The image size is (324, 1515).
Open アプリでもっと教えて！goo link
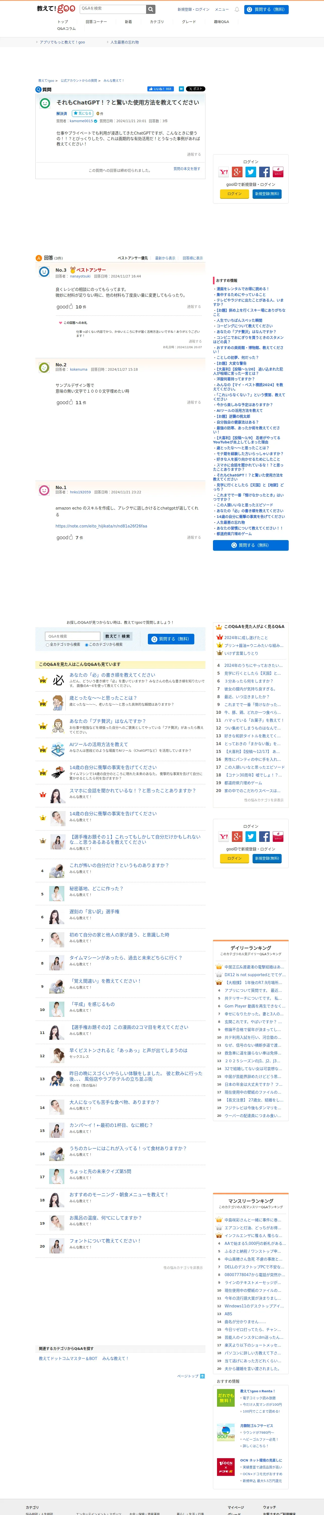pyautogui.click(x=62, y=42)
